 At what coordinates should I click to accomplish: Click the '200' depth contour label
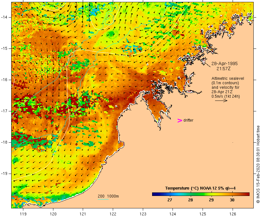point(101,196)
